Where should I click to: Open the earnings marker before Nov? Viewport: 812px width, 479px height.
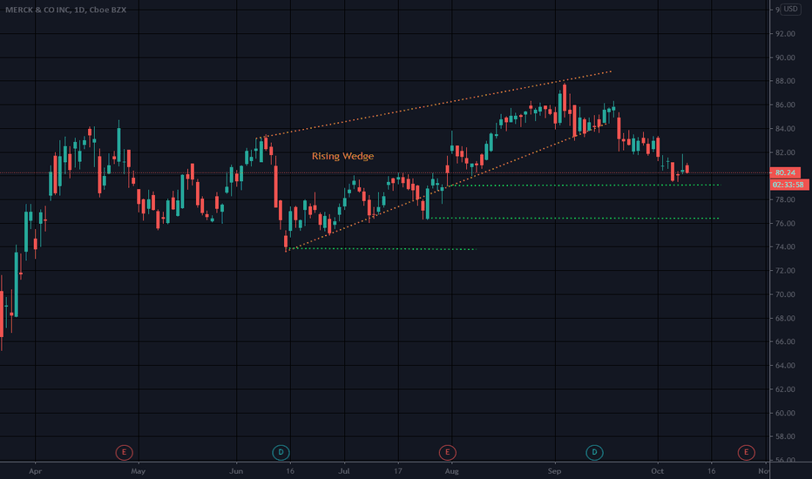click(x=747, y=452)
